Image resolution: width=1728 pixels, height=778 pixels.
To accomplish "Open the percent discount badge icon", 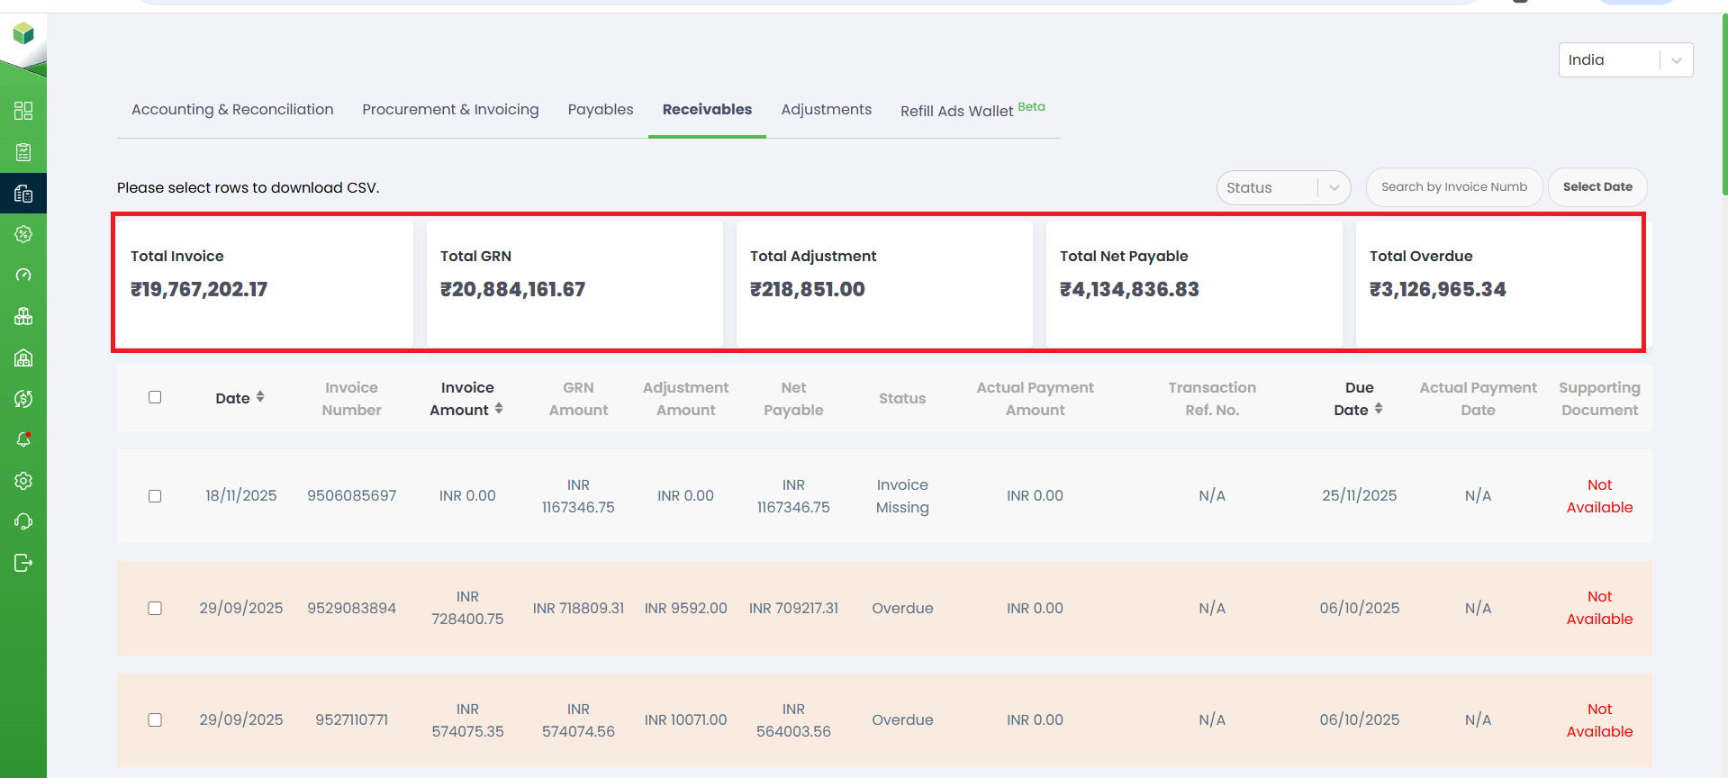I will click(x=23, y=234).
